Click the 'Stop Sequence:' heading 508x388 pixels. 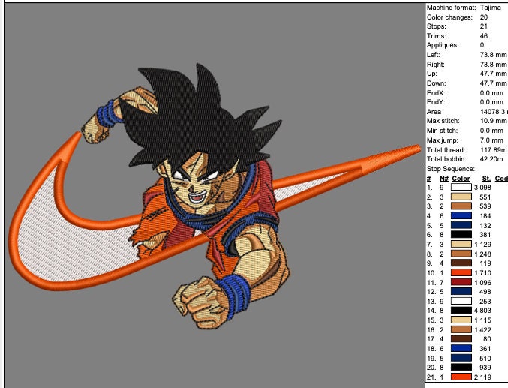[x=451, y=169]
